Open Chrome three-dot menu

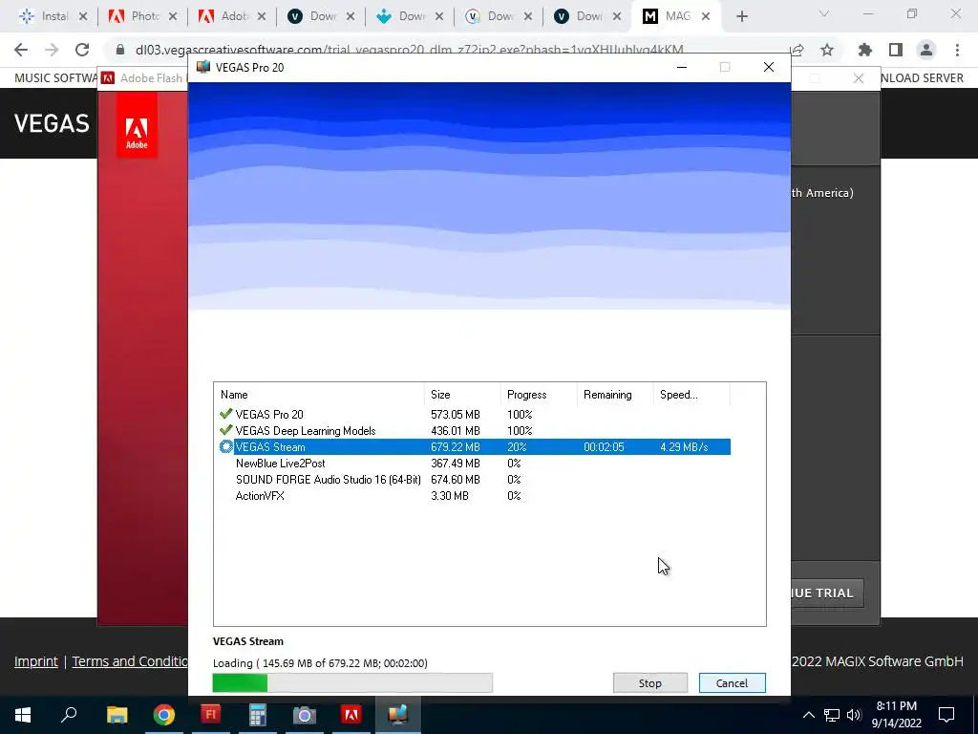[957, 50]
